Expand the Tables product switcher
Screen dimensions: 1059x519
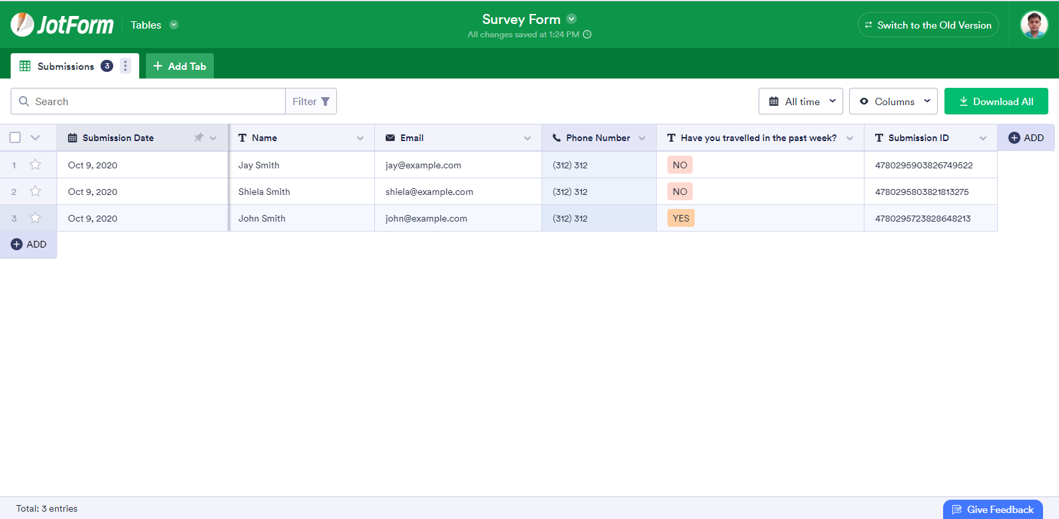(x=174, y=25)
